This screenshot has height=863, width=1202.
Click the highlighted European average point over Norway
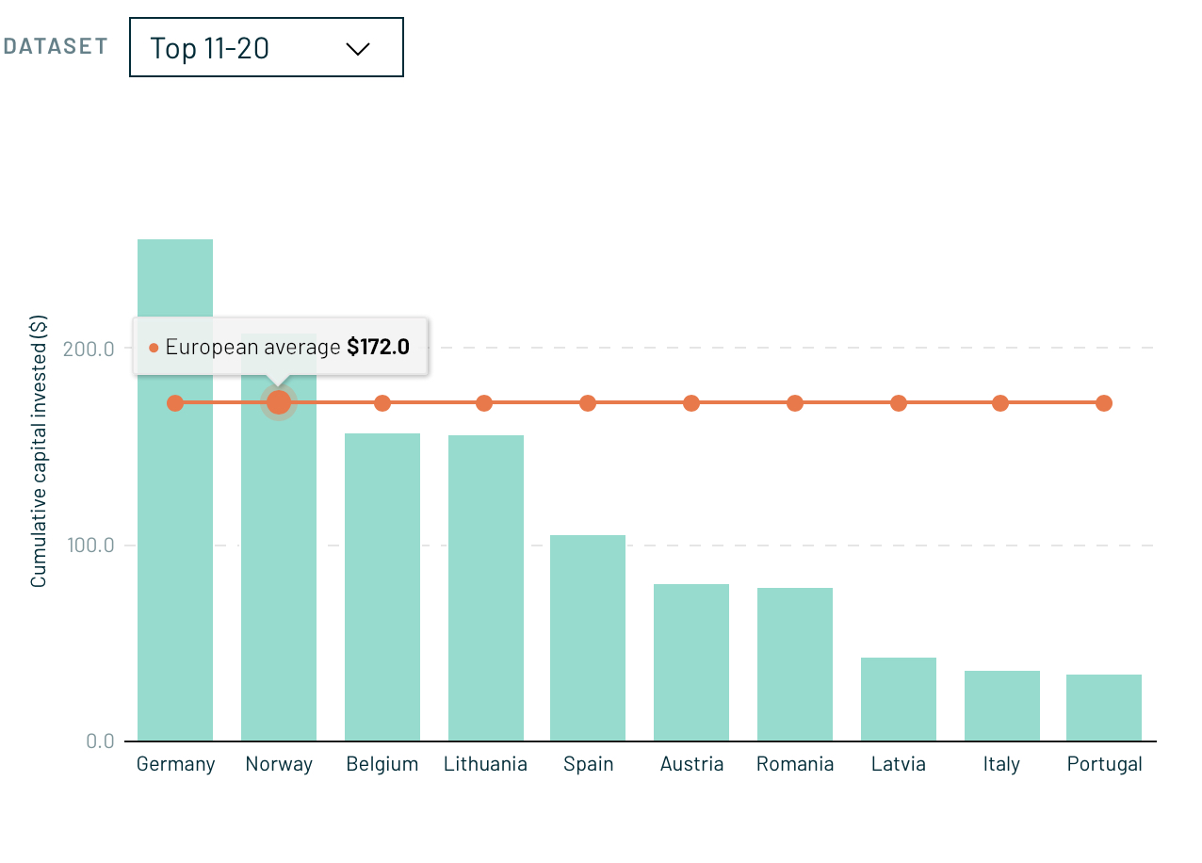(x=279, y=403)
